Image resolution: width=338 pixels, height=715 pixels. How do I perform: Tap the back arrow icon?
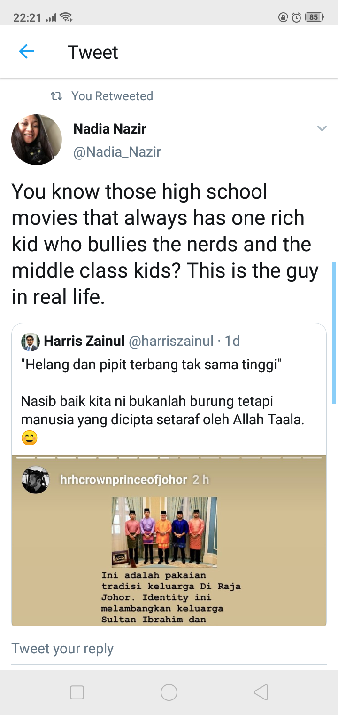click(x=26, y=52)
